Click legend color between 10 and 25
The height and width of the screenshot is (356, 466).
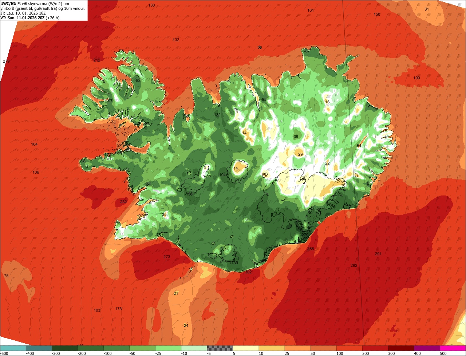point(272,348)
